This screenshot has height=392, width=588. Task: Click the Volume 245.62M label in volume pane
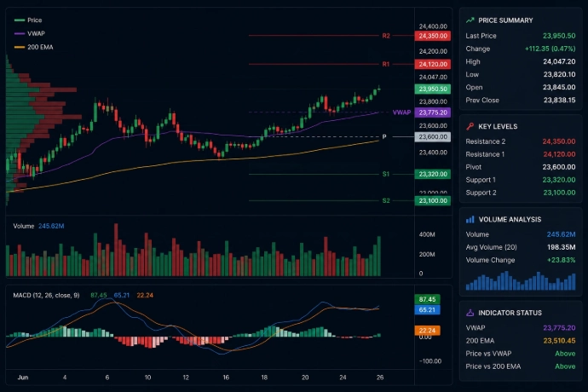[x=38, y=226]
